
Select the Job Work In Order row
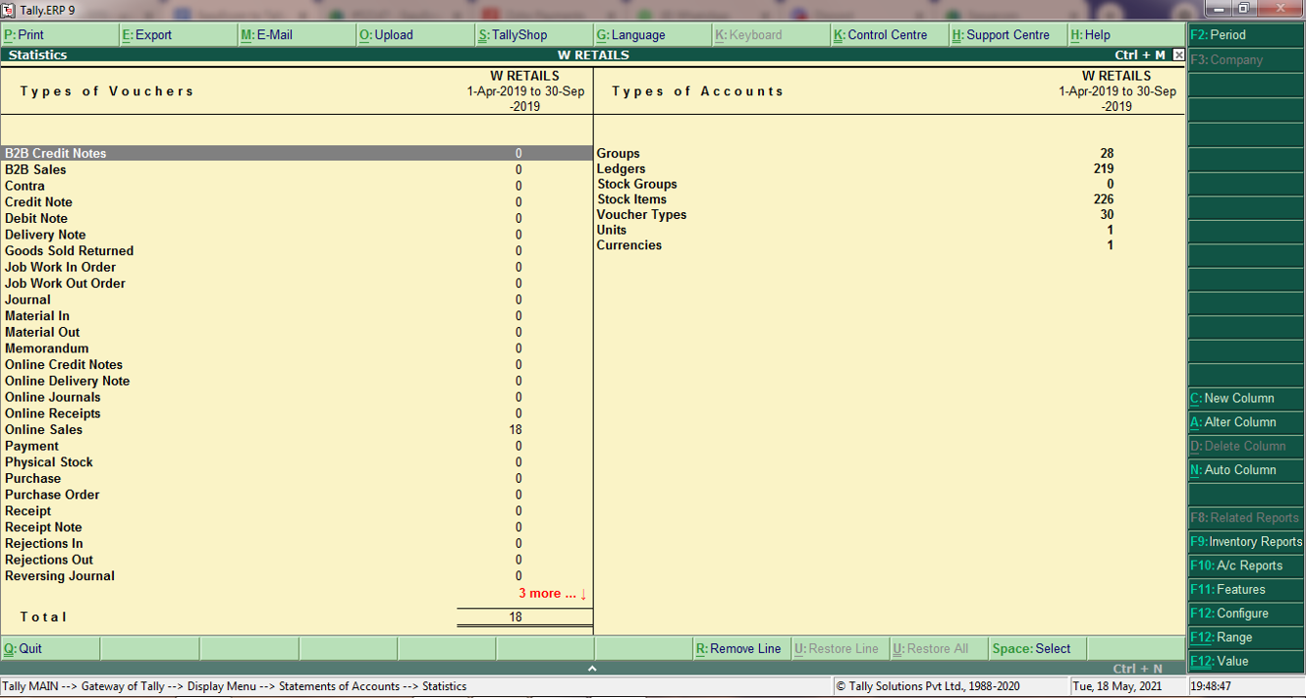click(297, 267)
